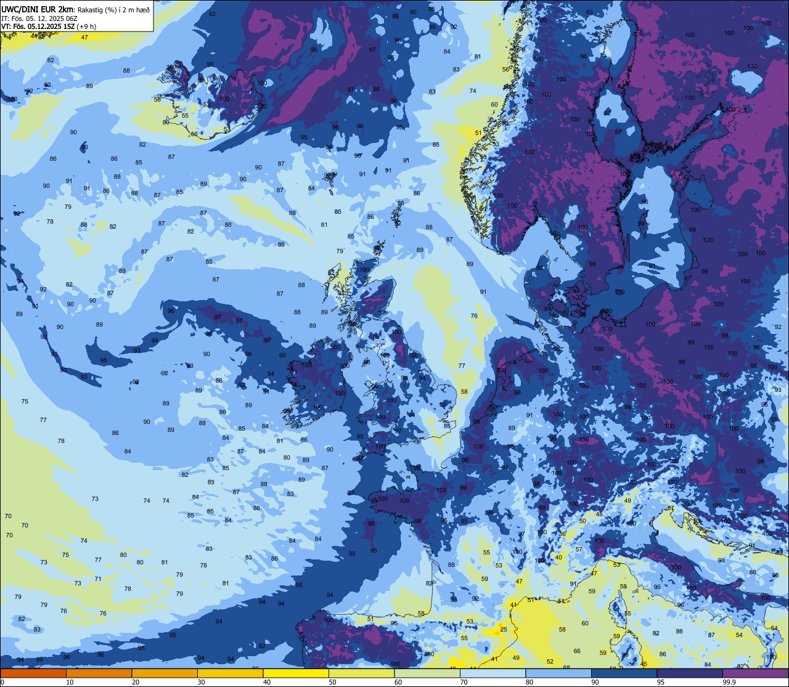Pick the 20–30 legend color band
The width and height of the screenshot is (789, 687).
point(165,673)
